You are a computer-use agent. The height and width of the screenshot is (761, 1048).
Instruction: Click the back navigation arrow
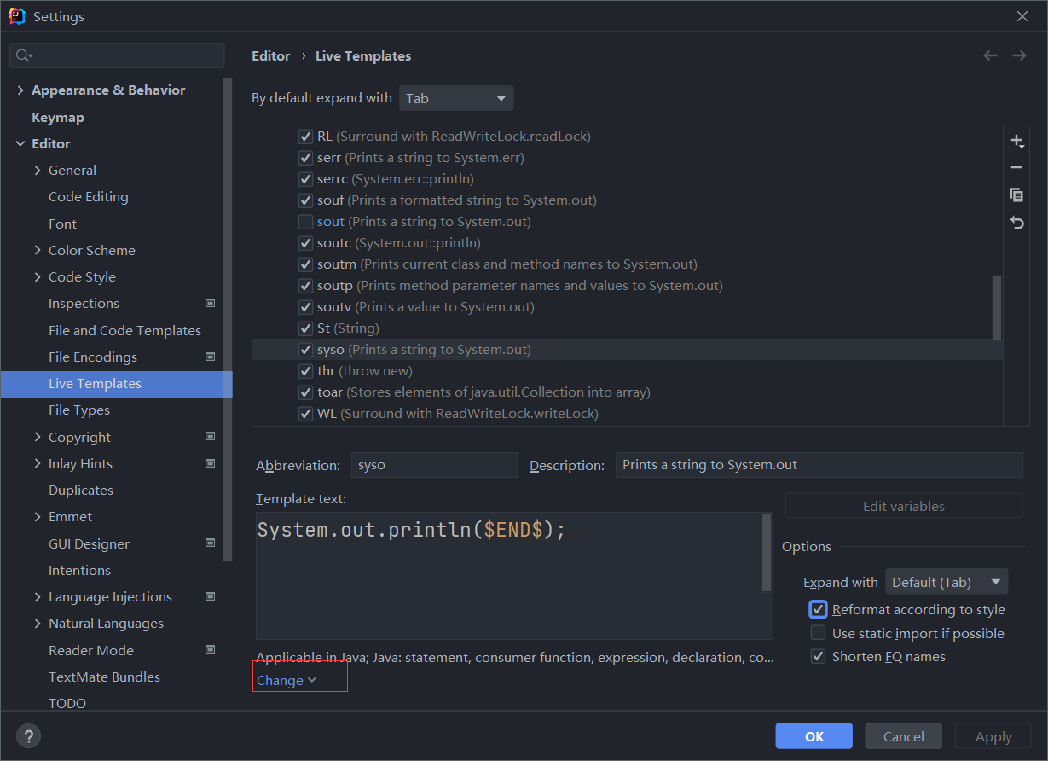coord(990,55)
